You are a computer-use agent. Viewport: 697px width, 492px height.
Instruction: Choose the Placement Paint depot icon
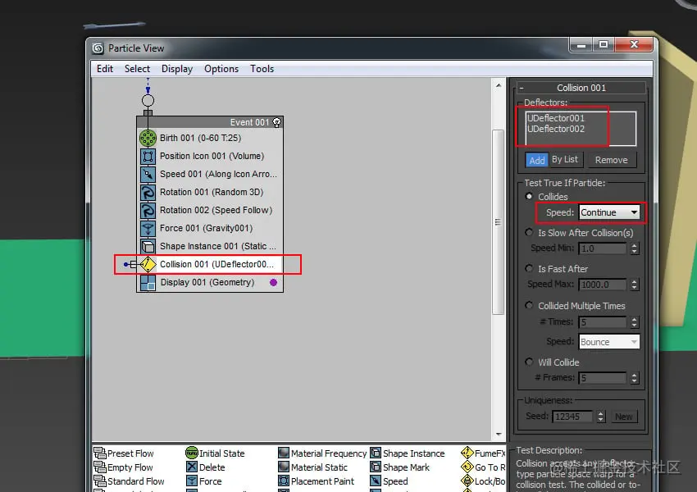click(284, 481)
